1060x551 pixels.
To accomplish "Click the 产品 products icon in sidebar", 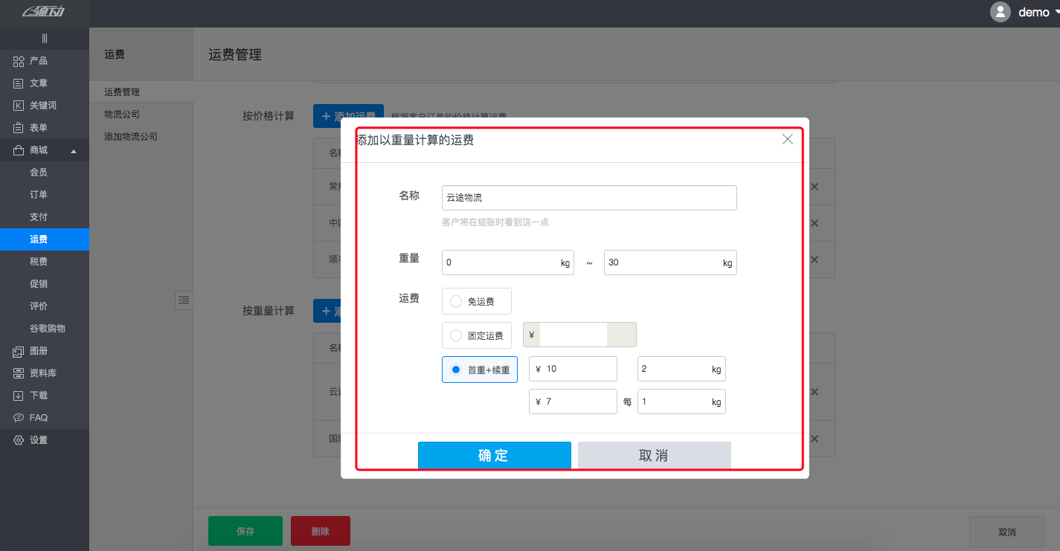I will pyautogui.click(x=19, y=61).
